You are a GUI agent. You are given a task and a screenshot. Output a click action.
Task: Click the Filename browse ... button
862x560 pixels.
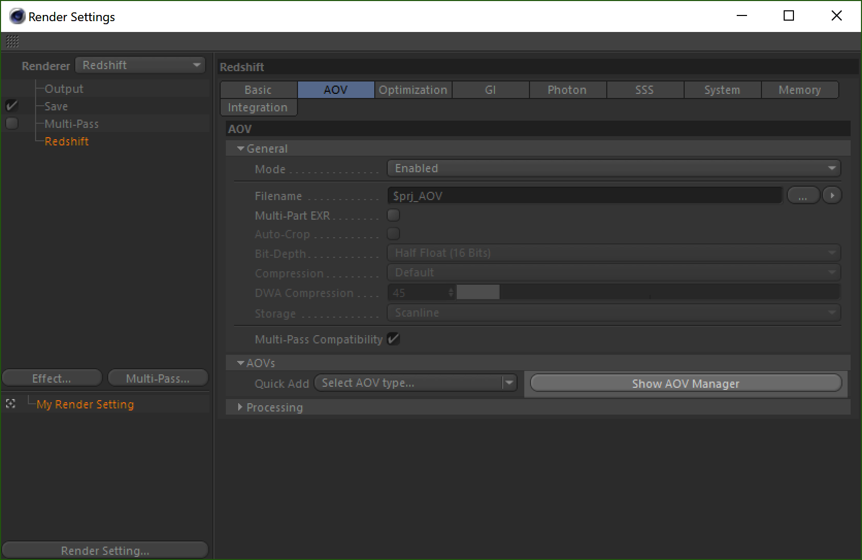pos(803,195)
